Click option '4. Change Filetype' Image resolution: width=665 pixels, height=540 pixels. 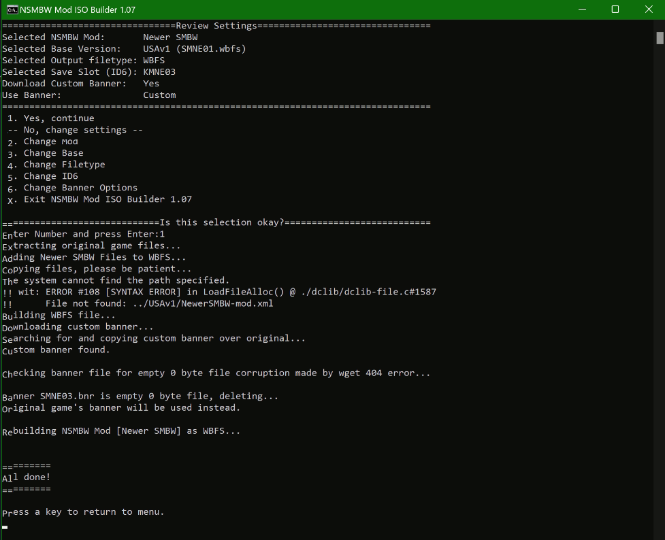pos(56,165)
